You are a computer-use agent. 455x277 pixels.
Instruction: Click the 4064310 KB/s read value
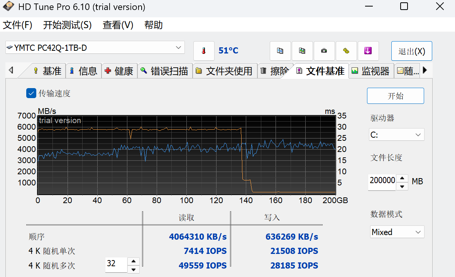[x=198, y=237]
